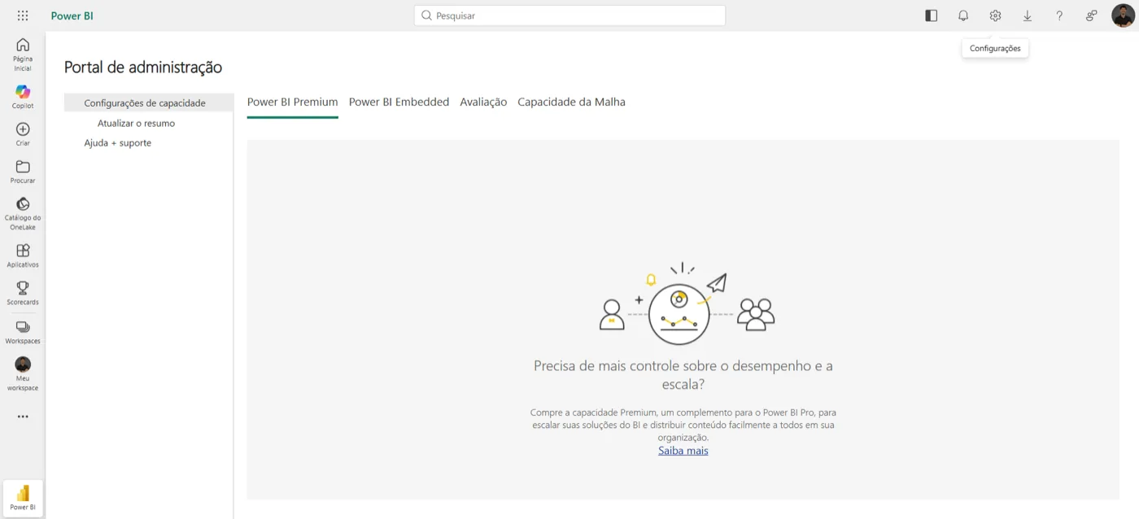Switch to the Avaliação tab

tap(483, 102)
